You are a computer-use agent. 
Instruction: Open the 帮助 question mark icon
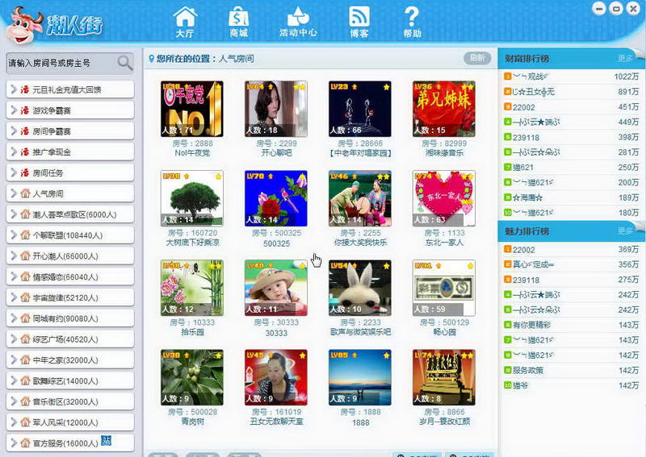pyautogui.click(x=412, y=23)
